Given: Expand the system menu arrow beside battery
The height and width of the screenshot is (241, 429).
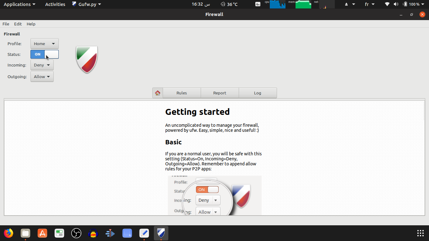Looking at the screenshot, I should pyautogui.click(x=423, y=4).
